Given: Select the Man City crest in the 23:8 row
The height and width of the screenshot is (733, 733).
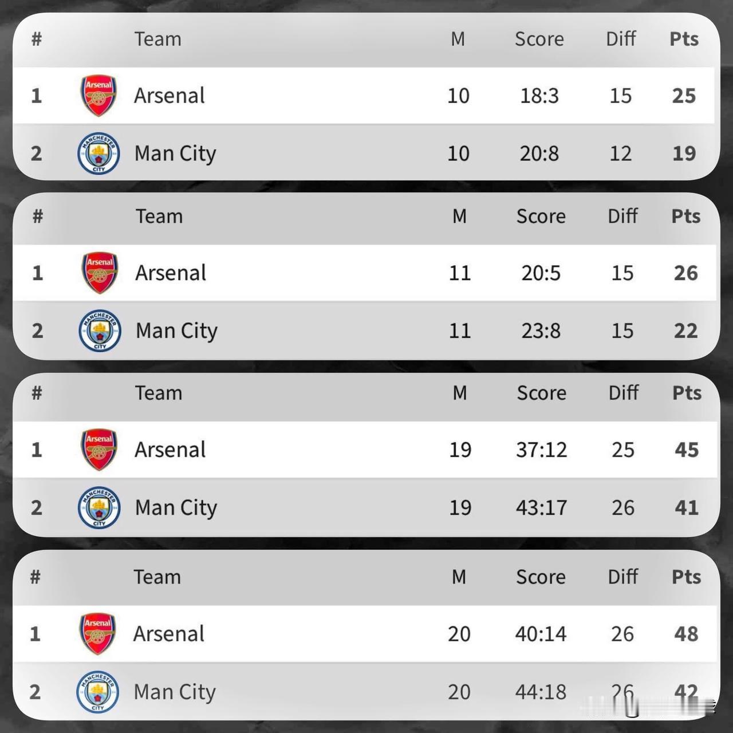Looking at the screenshot, I should tap(100, 330).
